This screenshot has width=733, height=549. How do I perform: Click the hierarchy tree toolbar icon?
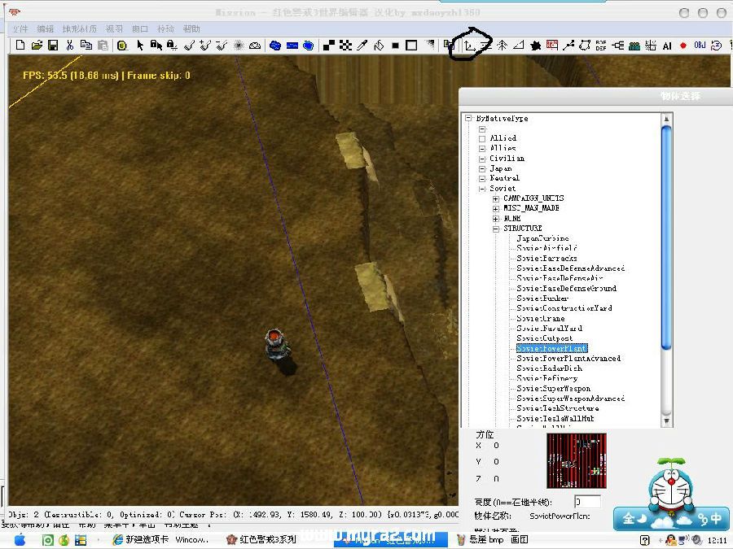[618, 46]
